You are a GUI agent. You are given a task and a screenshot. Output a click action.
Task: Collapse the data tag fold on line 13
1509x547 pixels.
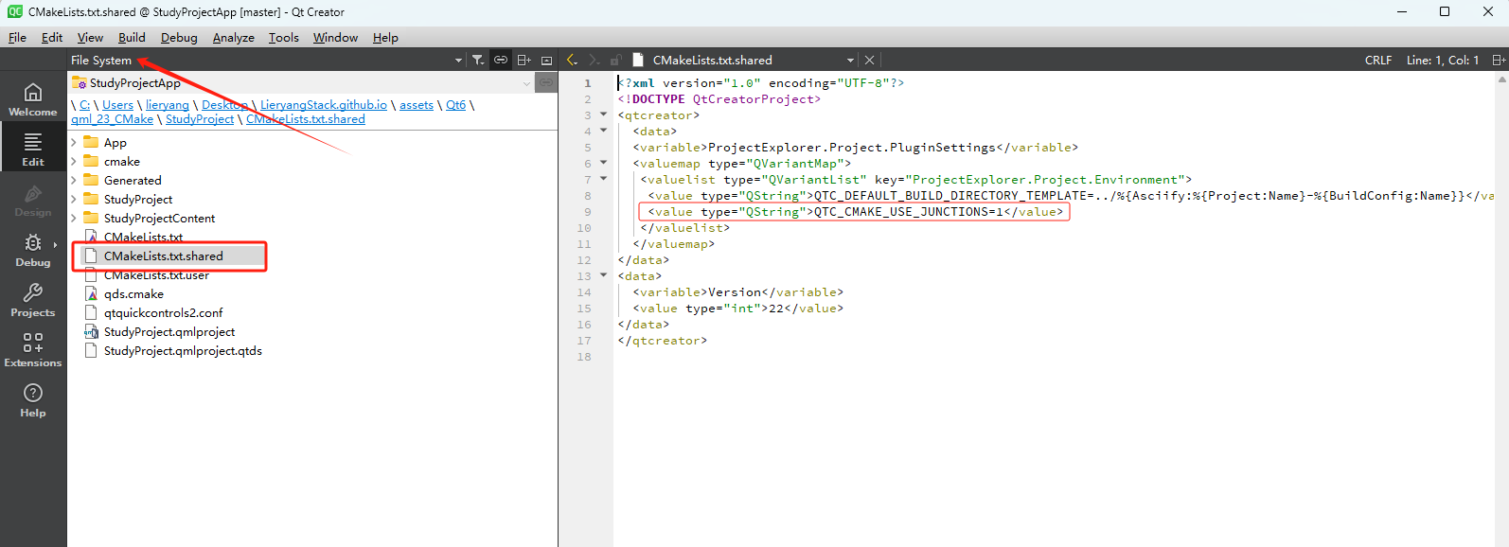click(x=604, y=275)
